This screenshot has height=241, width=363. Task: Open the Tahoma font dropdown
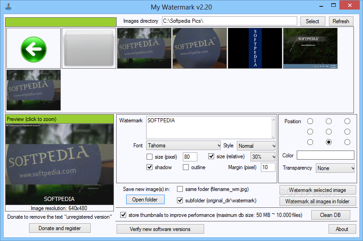[x=183, y=146]
